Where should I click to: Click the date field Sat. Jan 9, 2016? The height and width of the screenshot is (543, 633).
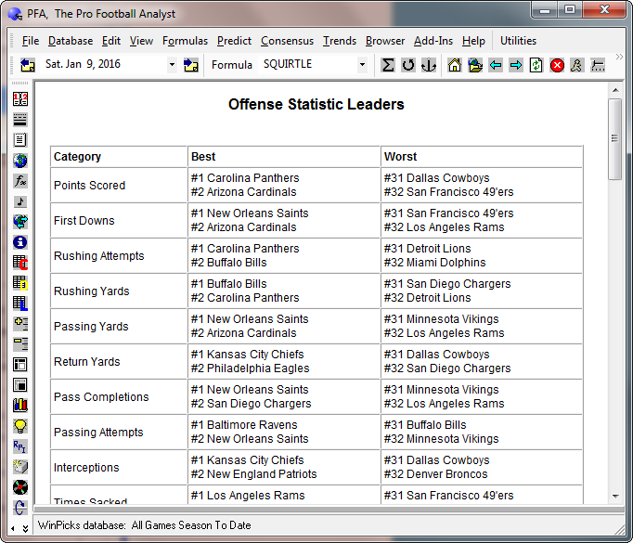point(104,65)
